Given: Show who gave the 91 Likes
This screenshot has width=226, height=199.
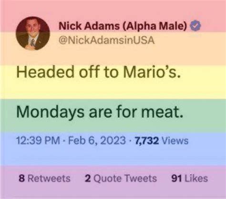Looking at the screenshot, I should pos(189,178).
